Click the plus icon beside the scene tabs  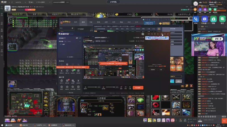point(80,41)
